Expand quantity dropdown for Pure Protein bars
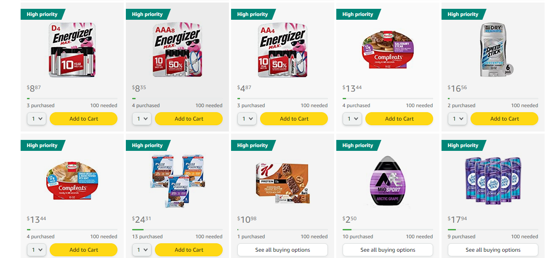This screenshot has width=556, height=258. (x=142, y=250)
